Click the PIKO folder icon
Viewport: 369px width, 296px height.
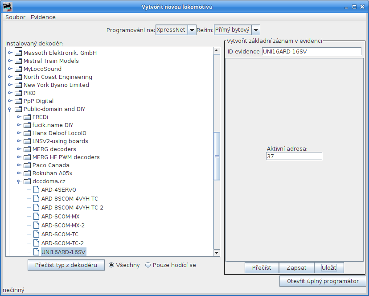pyautogui.click(x=18, y=93)
